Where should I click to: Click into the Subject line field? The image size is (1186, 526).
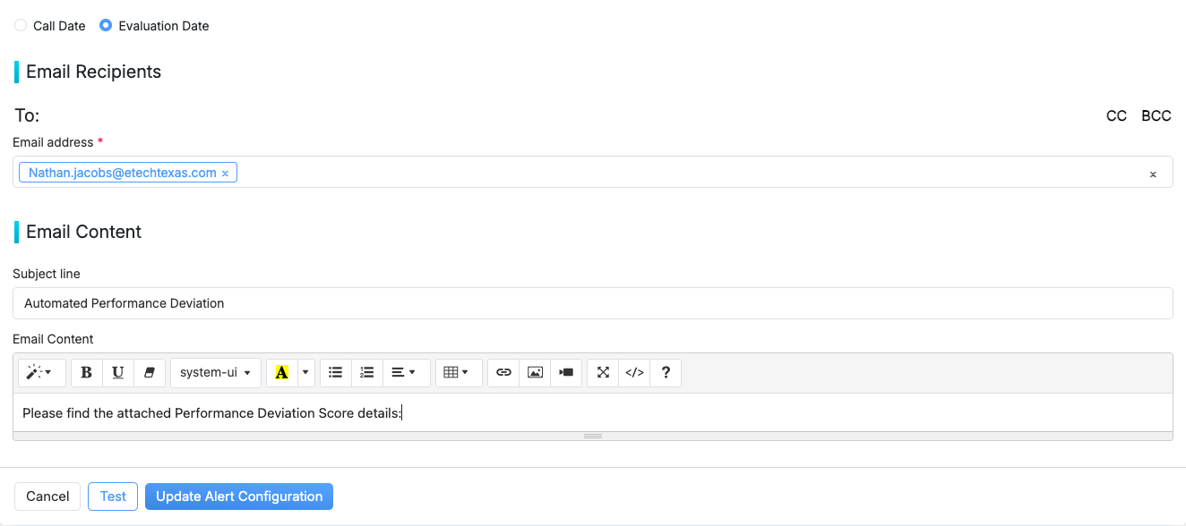click(x=592, y=303)
